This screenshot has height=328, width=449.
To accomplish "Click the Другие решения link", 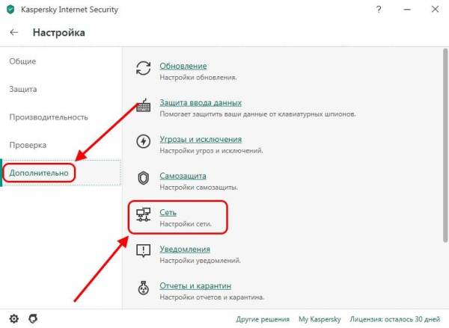I will click(263, 319).
